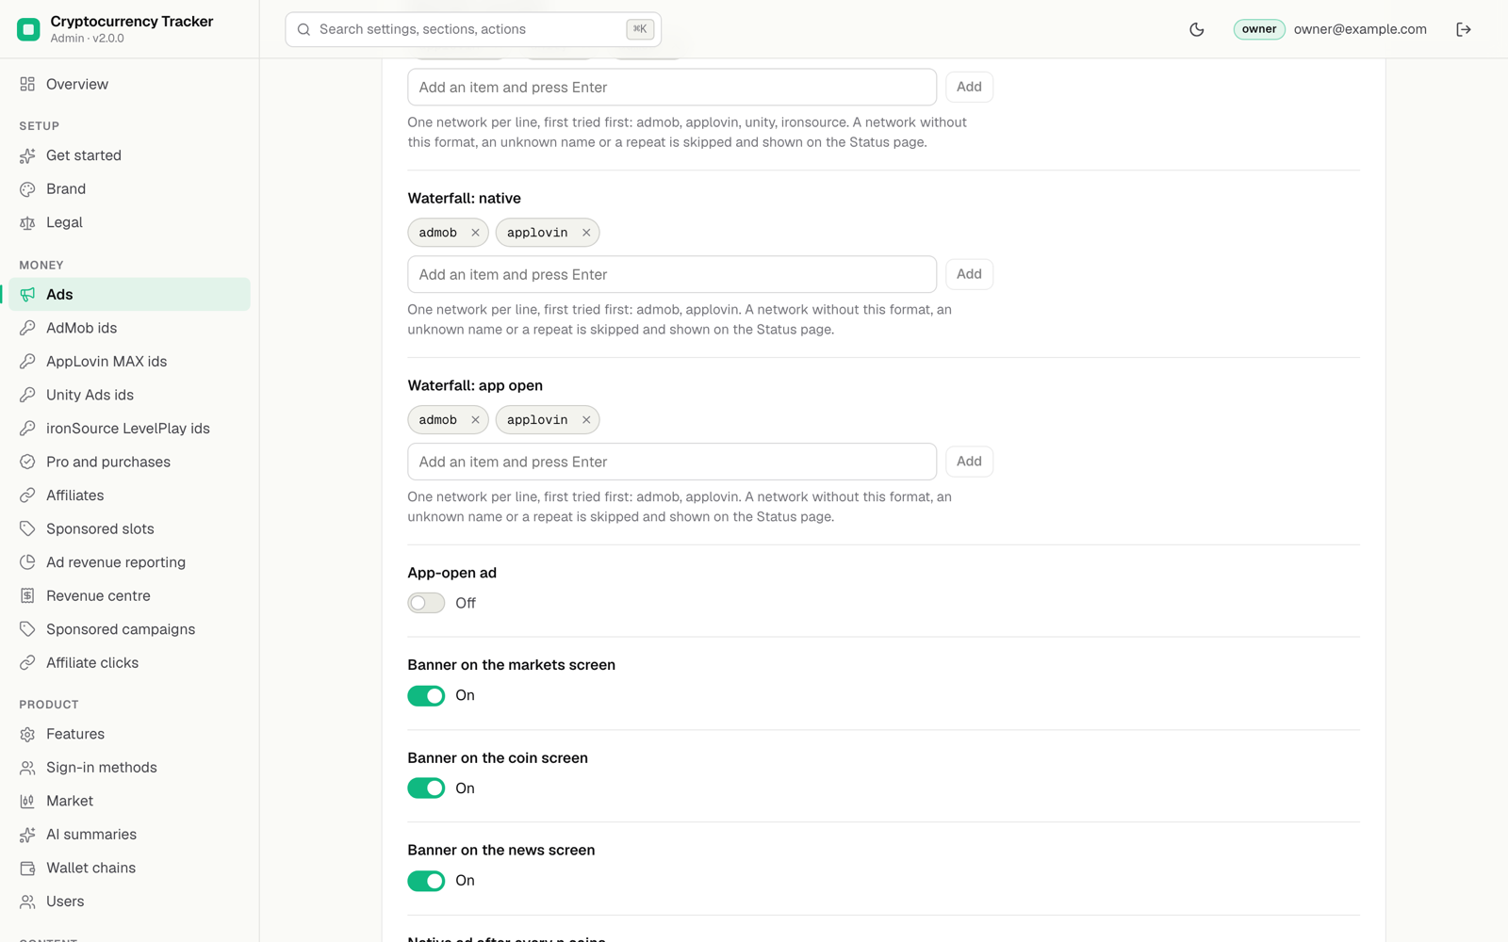Click the Sign-in methods people icon
This screenshot has height=942, width=1508.
click(x=27, y=768)
